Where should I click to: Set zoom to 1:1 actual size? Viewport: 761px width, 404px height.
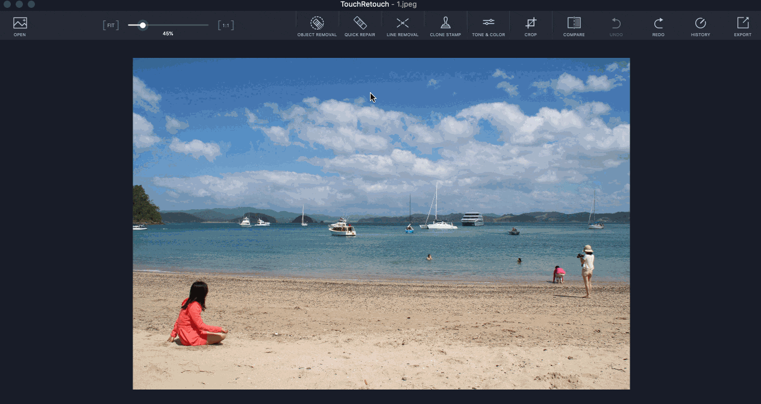point(225,25)
